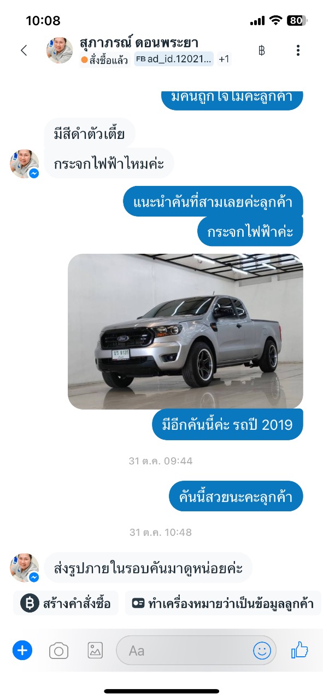This screenshot has width=323, height=700.
Task: Tap ทำเครื่องหมายว่าเป็นข้อมูลลูกค้า button
Action: pyautogui.click(x=223, y=603)
